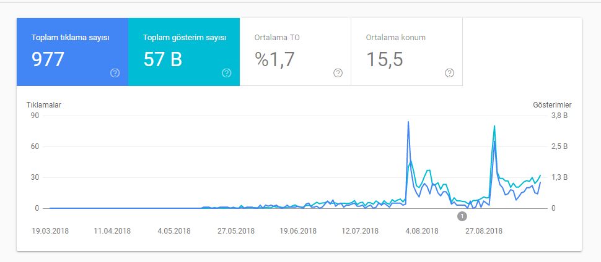Screen dimensions: 601x262
Task: Click the annotation marker numbered 1 on chart
Action: click(x=462, y=216)
